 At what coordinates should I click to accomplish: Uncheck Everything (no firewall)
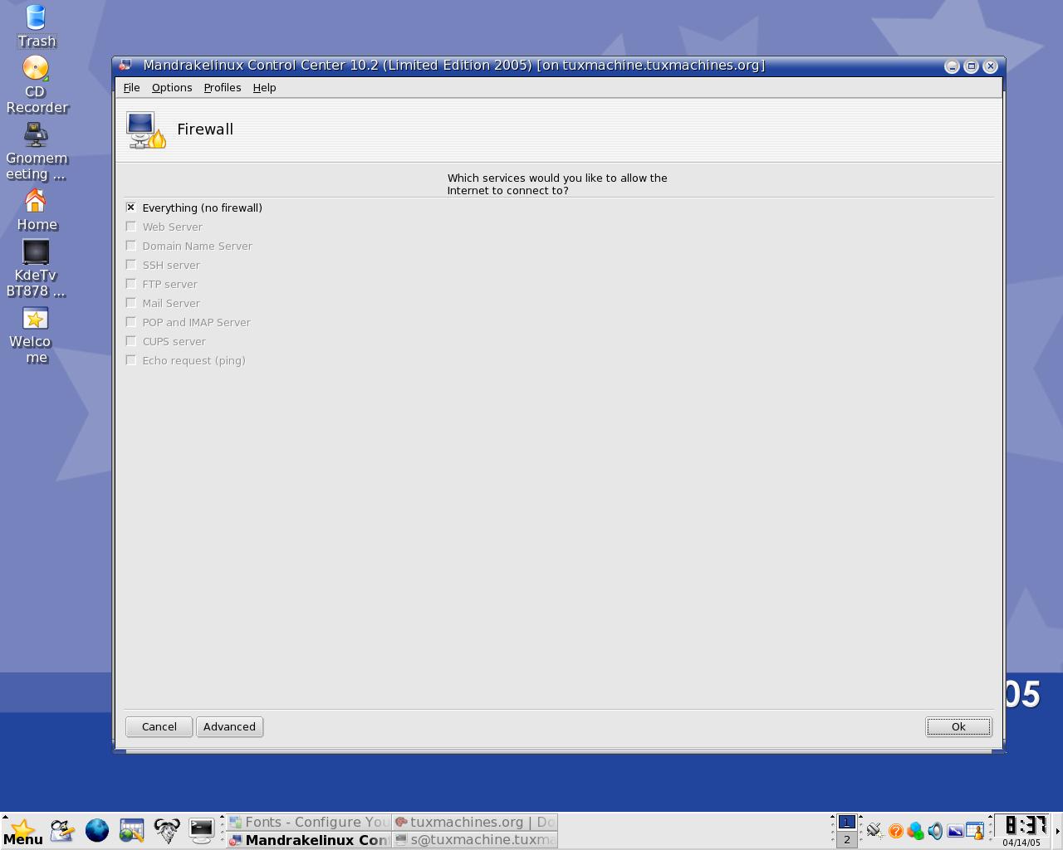(x=130, y=208)
